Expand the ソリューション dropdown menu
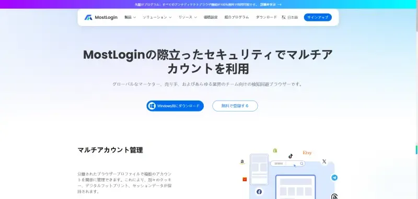418x199 pixels. pos(157,17)
